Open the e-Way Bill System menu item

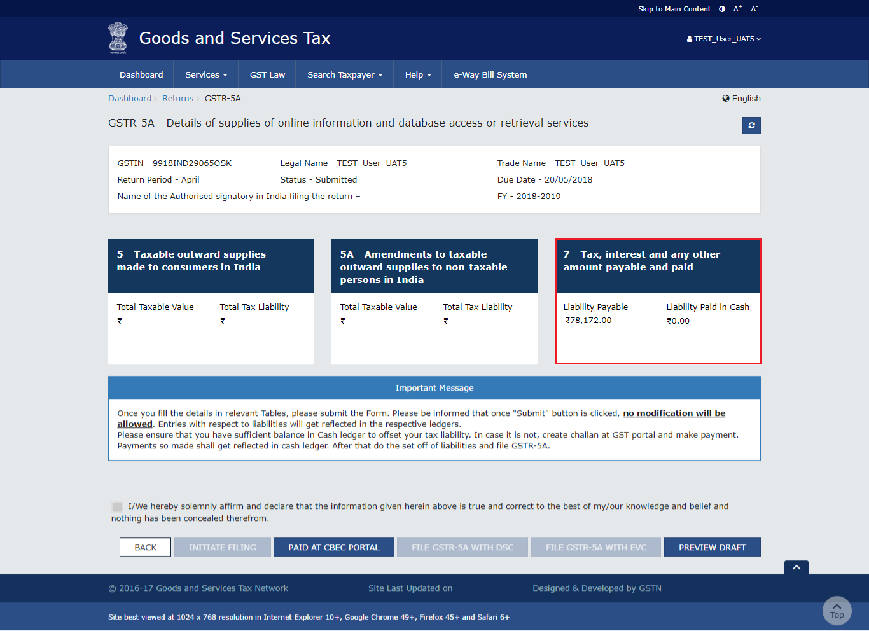[490, 74]
